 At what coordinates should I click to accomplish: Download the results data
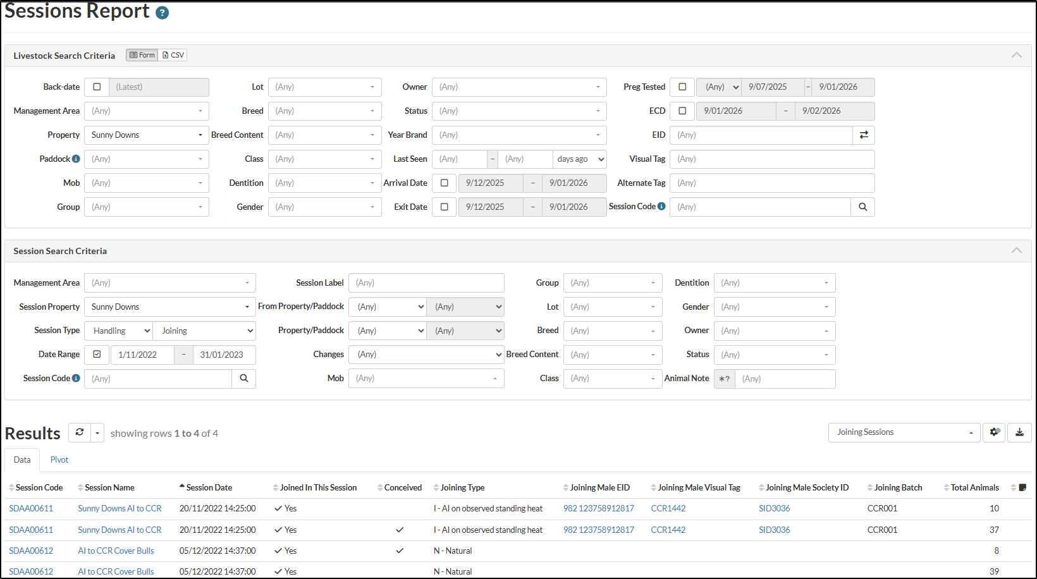pos(1019,432)
